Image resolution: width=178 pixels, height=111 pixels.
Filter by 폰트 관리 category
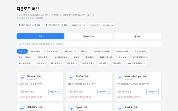[x=118, y=63]
